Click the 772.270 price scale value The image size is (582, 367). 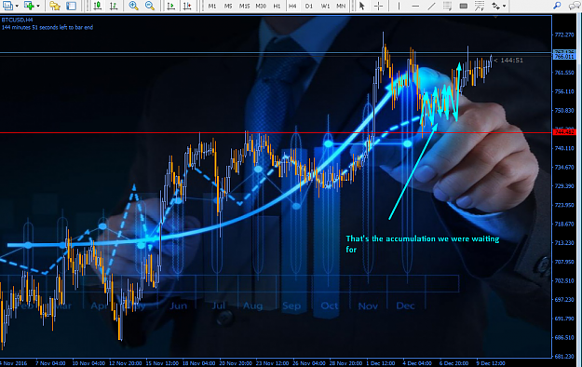[x=564, y=34]
